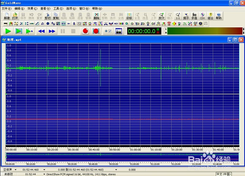Click the 组合 (combine) toolbar button
Screen dimensions: 245x176
coord(210,16)
